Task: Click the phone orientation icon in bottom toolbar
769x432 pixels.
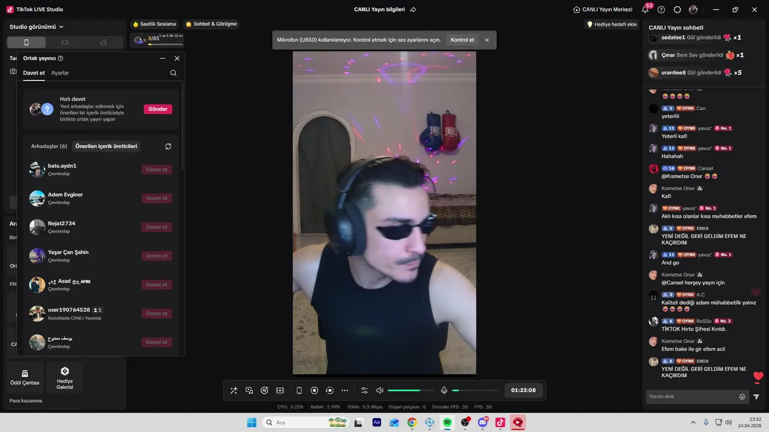Action: [x=299, y=391]
